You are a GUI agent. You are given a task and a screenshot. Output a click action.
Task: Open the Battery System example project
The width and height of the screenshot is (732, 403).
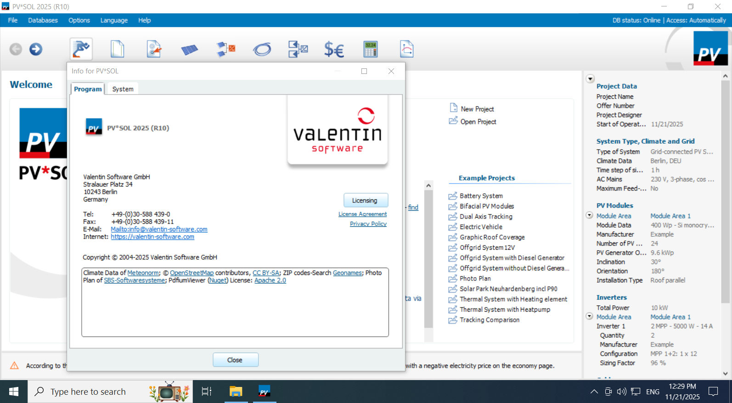tap(476, 196)
